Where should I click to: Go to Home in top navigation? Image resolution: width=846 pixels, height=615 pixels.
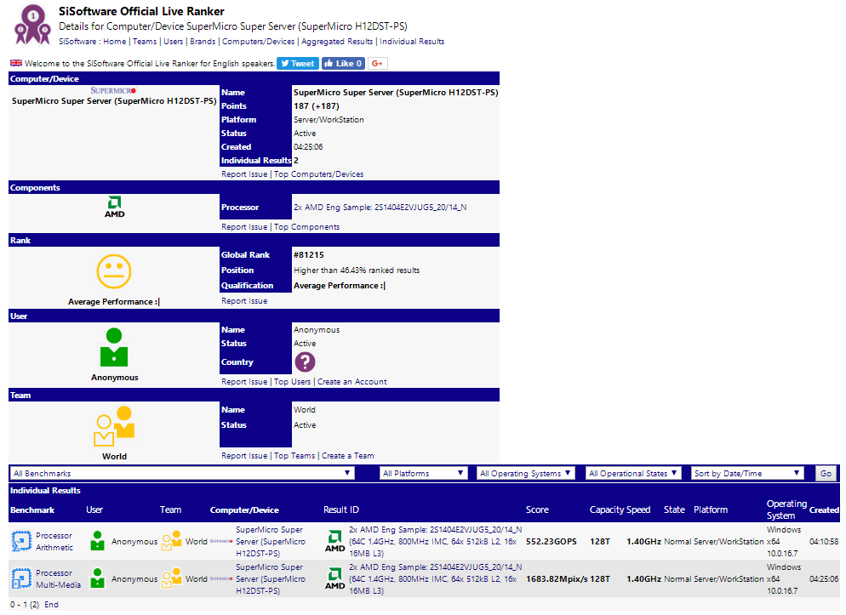114,42
